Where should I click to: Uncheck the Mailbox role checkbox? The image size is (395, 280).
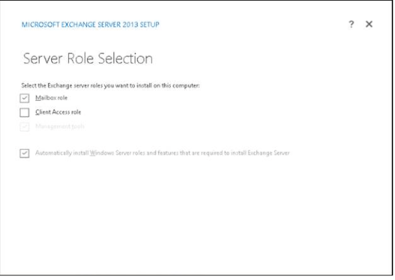tap(25, 98)
